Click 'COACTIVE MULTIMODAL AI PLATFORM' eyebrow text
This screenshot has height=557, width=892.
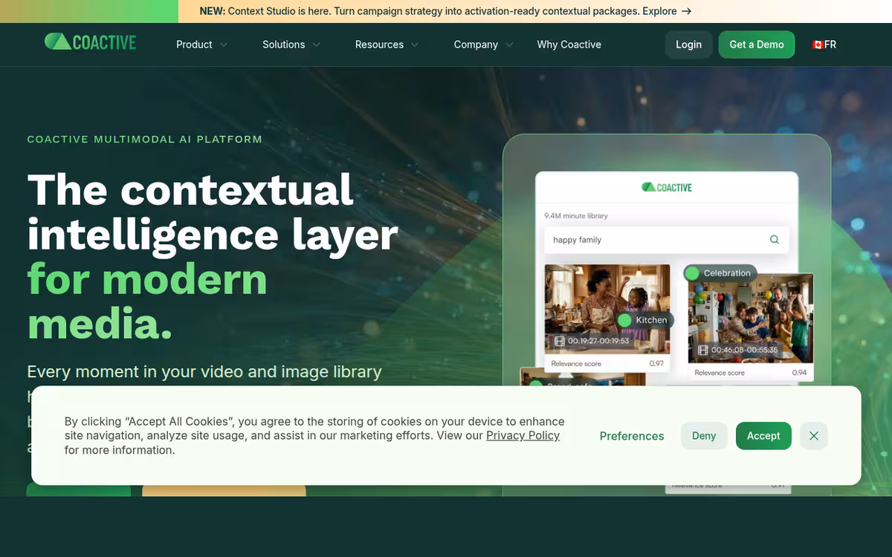tap(144, 139)
